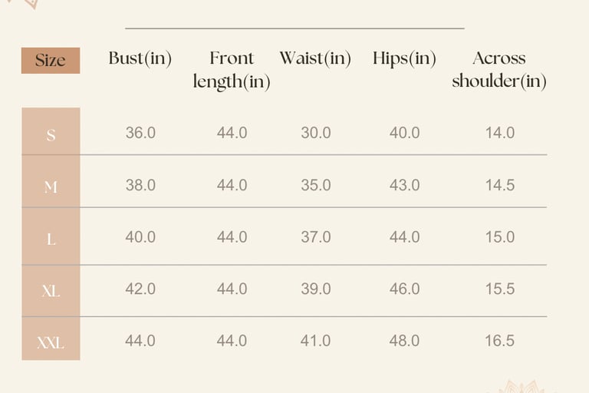Click the Waist(in) column header

[315, 58]
